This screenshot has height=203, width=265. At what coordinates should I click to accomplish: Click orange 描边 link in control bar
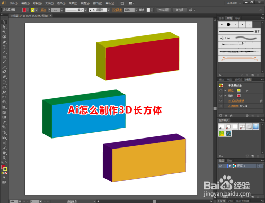(43, 10)
